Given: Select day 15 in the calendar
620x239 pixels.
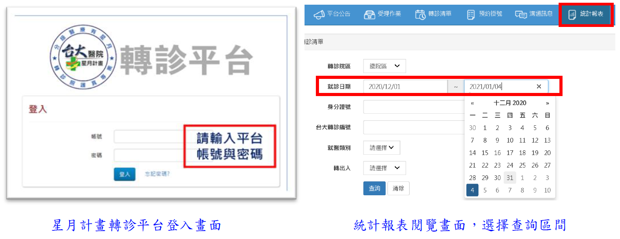Looking at the screenshot, I should [485, 153].
